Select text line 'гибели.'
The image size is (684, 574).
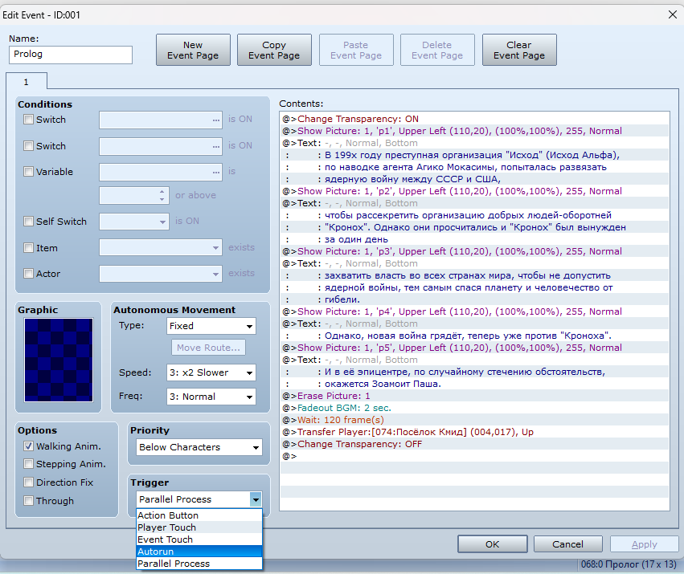[x=474, y=299]
